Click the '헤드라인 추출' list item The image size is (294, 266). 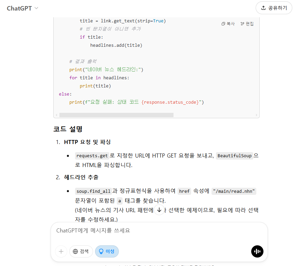click(81, 177)
